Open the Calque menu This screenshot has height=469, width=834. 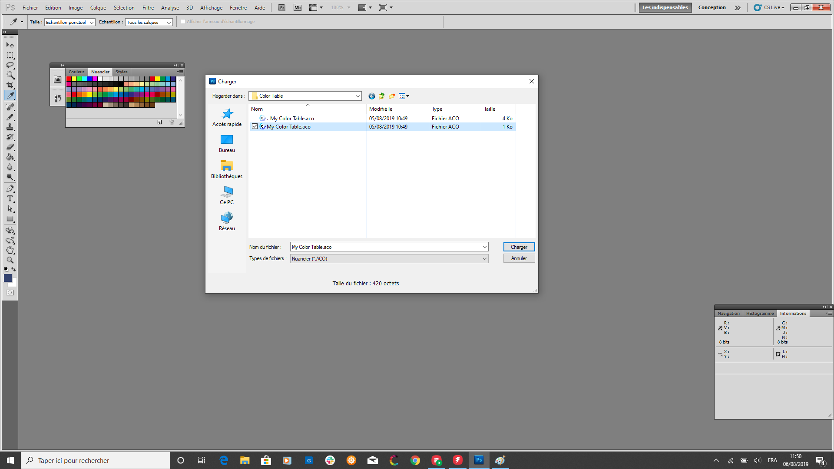pos(98,7)
